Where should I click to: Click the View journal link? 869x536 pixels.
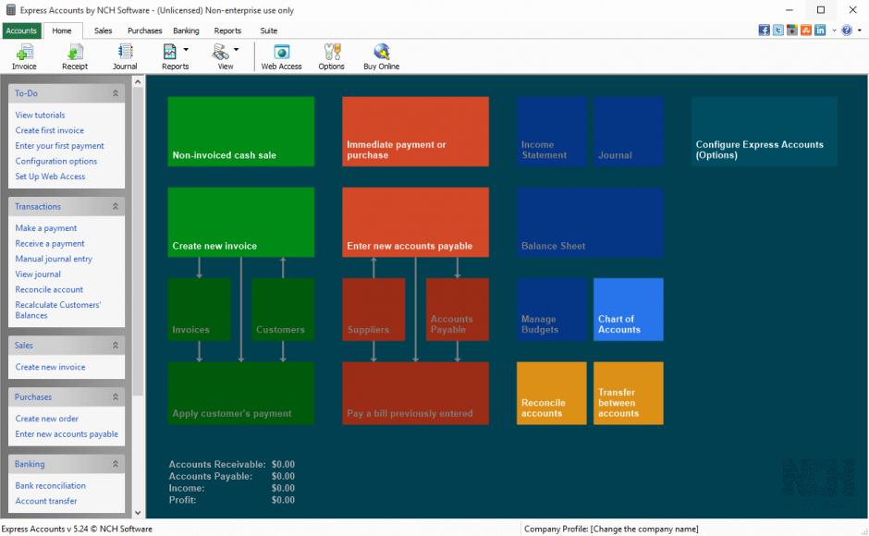[38, 274]
